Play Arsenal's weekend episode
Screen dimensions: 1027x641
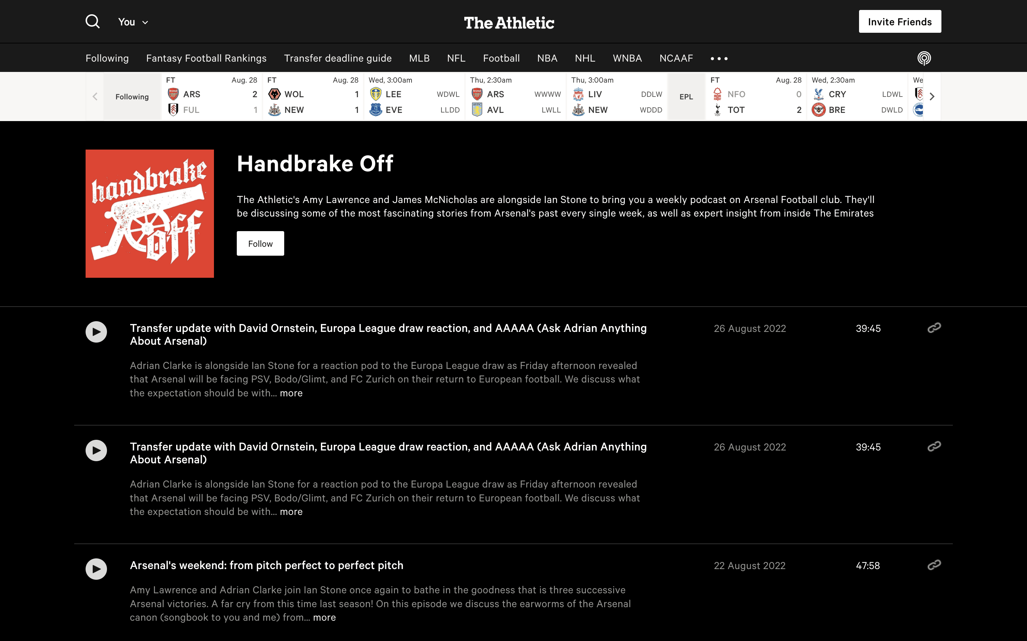coord(96,569)
